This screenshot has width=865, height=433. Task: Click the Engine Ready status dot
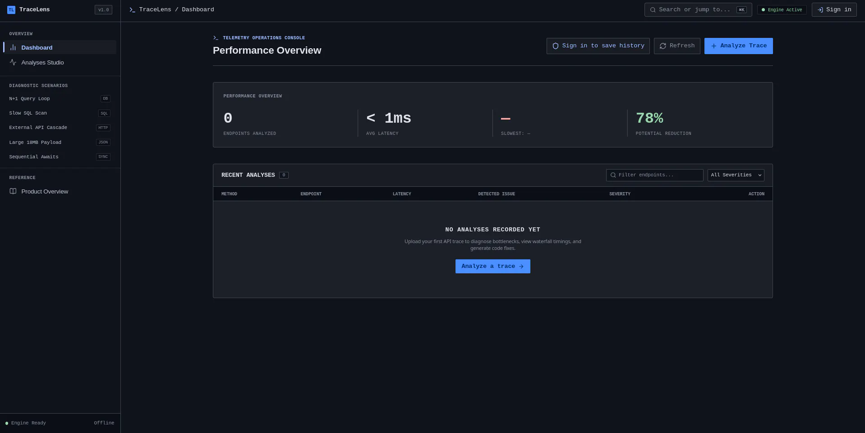pos(7,424)
